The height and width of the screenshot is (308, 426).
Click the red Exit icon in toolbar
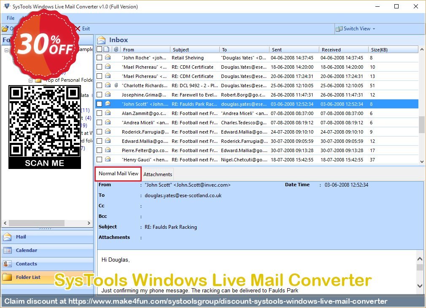point(78,29)
